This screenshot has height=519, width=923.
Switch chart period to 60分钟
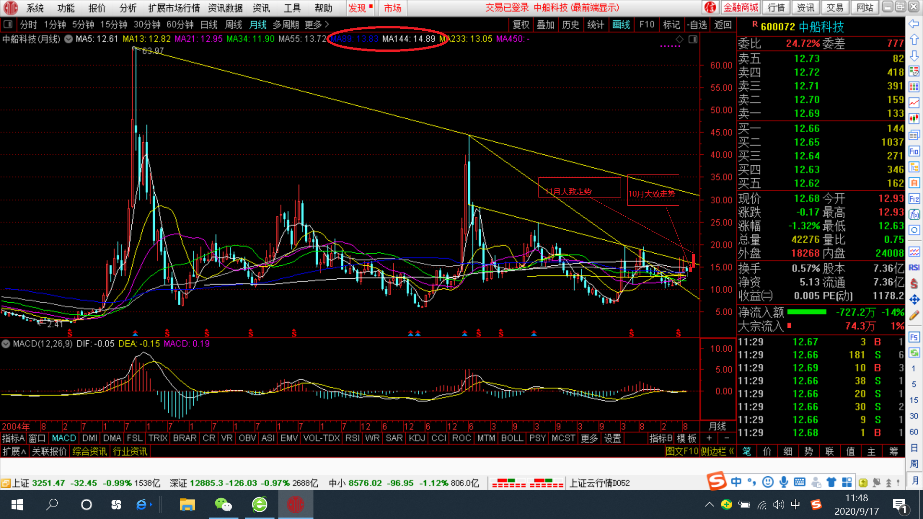pyautogui.click(x=180, y=25)
